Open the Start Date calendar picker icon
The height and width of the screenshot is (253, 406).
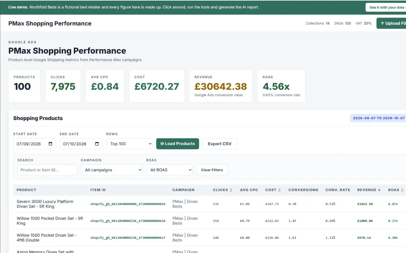(50, 144)
